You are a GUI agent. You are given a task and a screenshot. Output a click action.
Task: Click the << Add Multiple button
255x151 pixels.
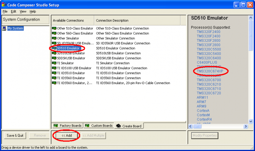pos(93,135)
